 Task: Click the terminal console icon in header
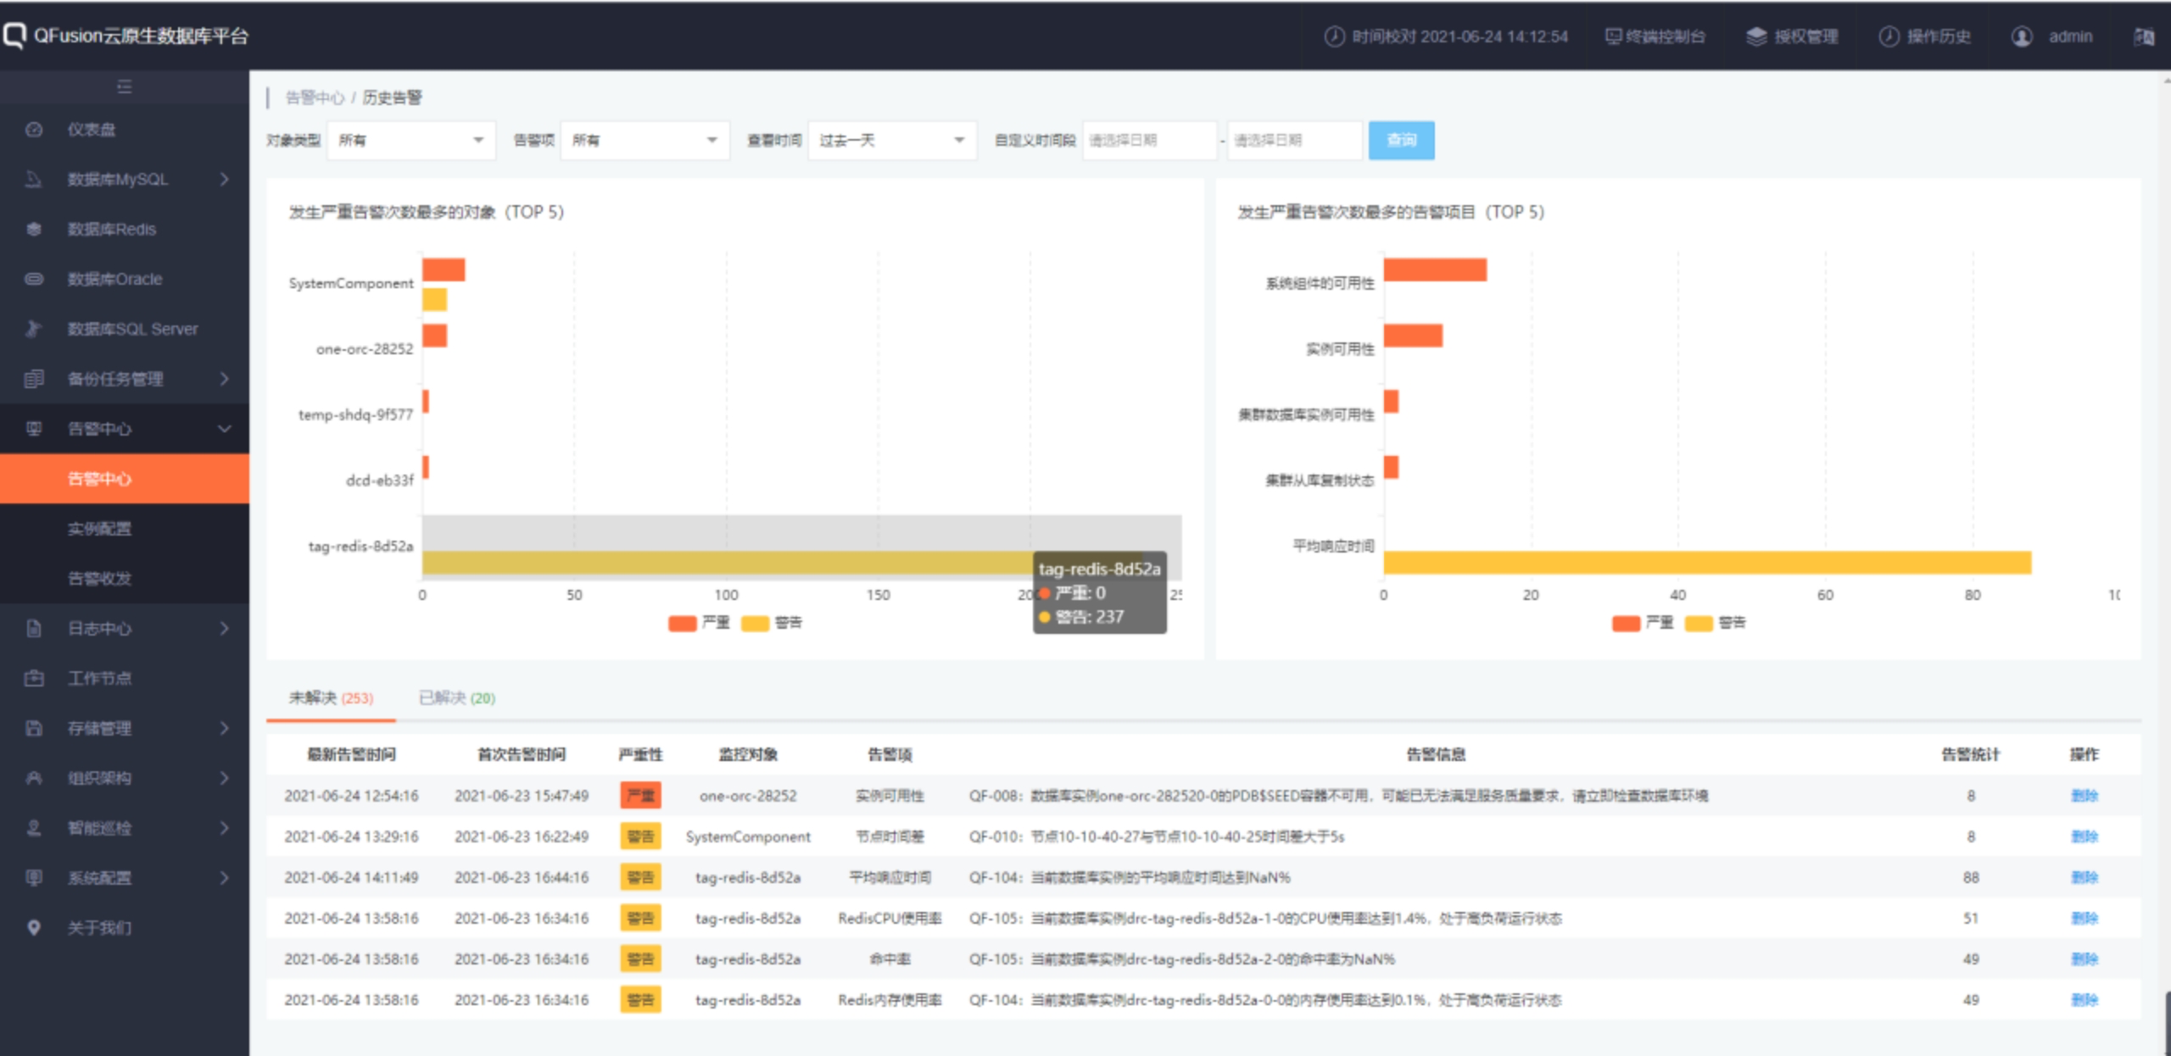pyautogui.click(x=1613, y=36)
